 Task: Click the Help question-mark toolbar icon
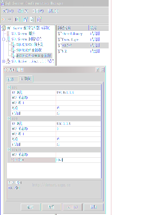tap(39, 19)
